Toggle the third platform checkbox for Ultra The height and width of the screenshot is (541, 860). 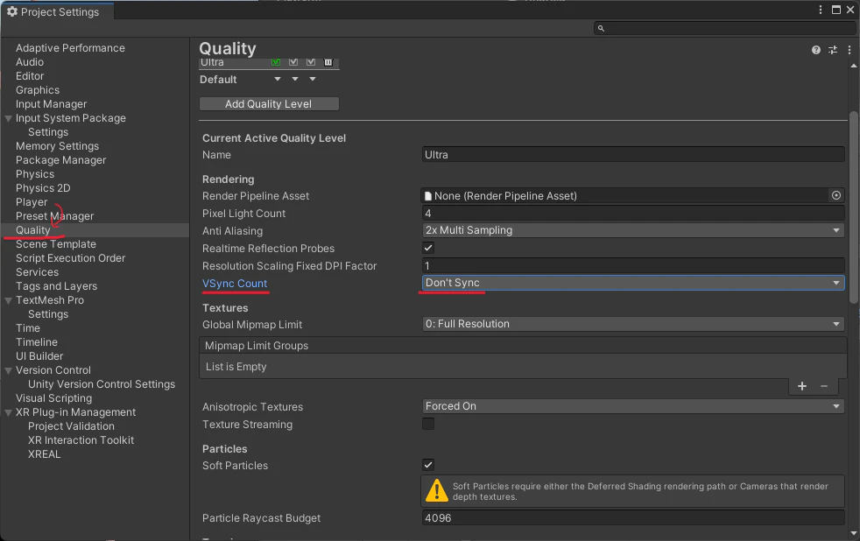point(311,62)
